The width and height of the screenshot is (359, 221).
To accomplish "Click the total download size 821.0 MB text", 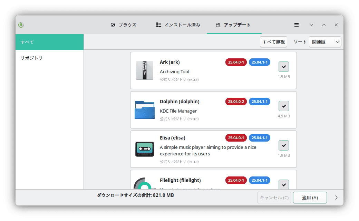I will (x=135, y=195).
